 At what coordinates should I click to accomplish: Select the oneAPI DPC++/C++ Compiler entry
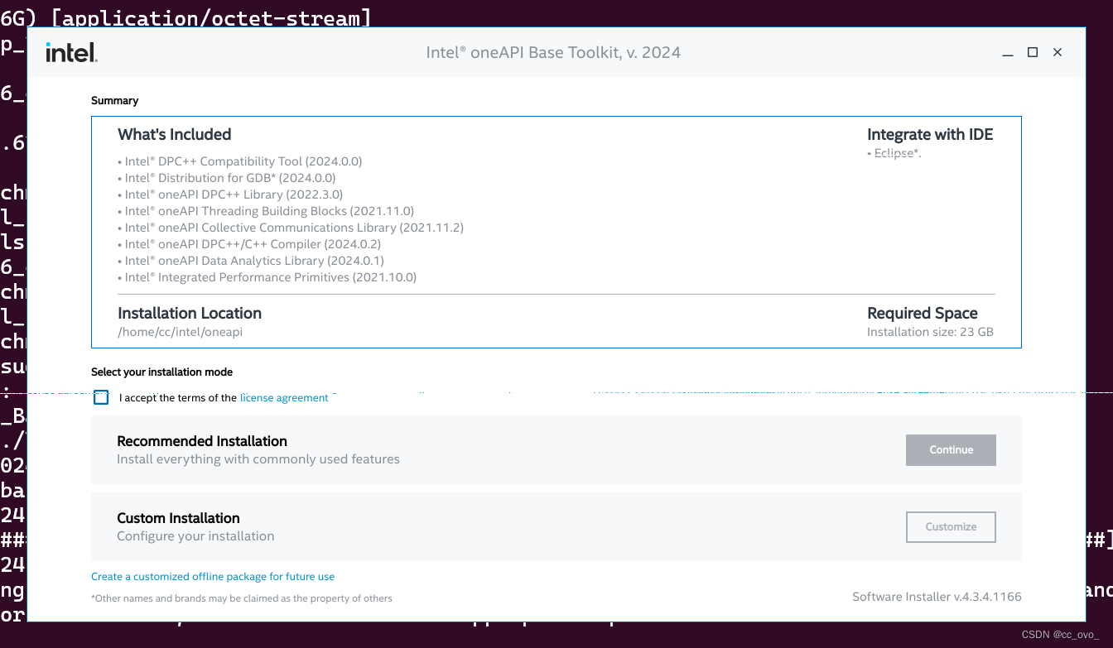[x=249, y=243]
